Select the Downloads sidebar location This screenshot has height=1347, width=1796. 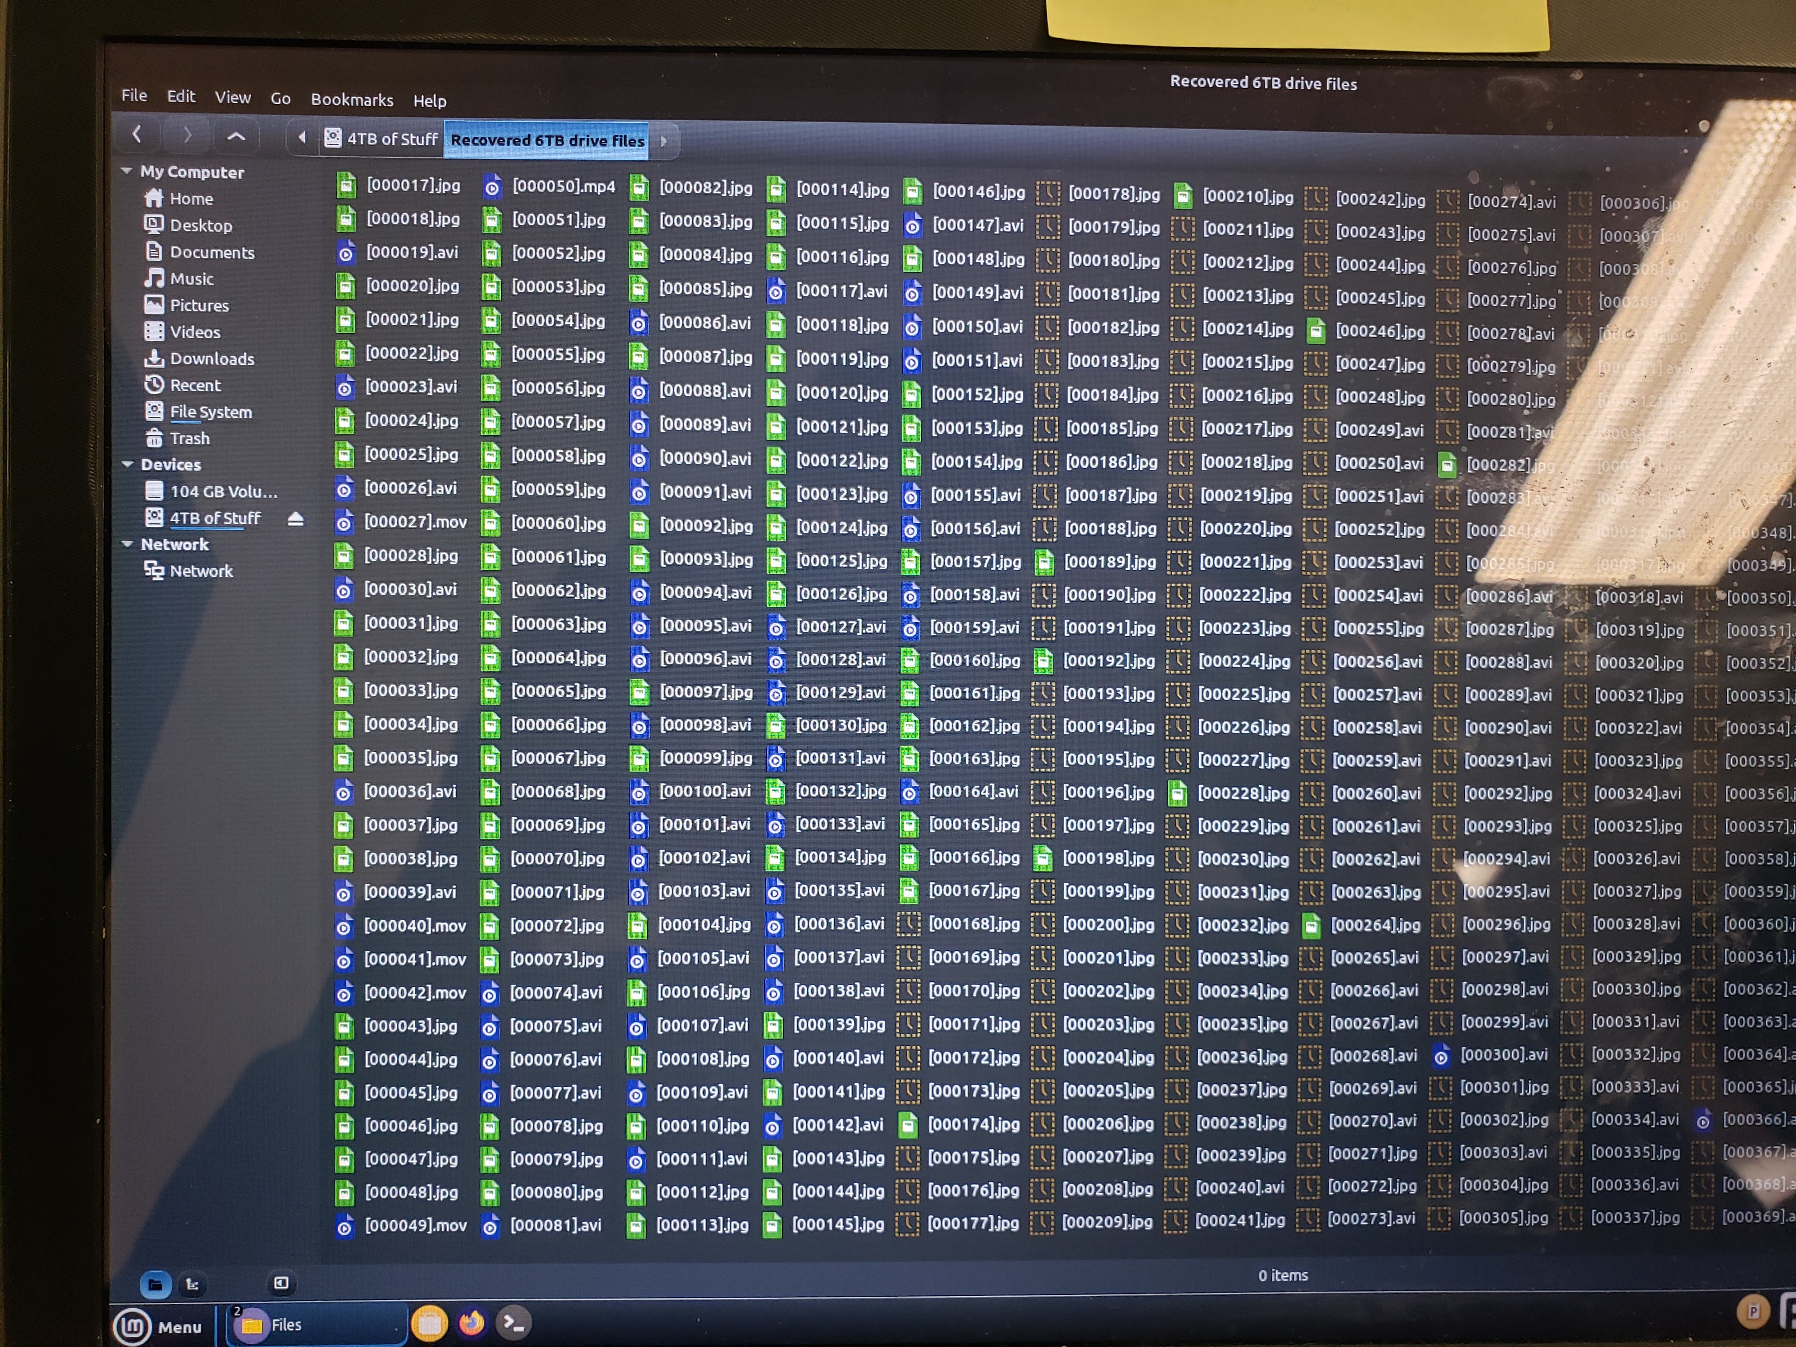coord(211,359)
